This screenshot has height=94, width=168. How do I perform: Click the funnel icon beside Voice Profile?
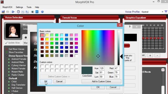(x=166, y=12)
